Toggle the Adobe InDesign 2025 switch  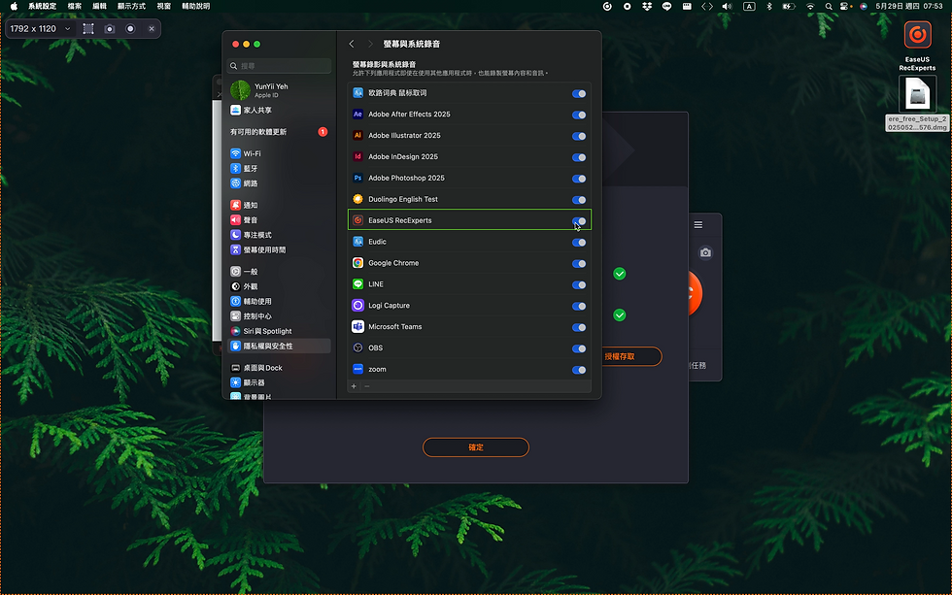click(x=579, y=157)
